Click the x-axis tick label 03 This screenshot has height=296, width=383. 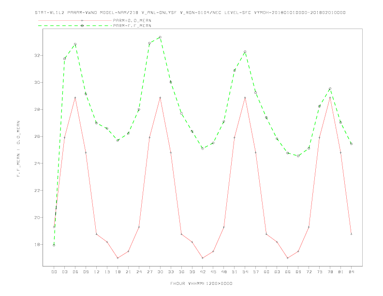point(64,272)
